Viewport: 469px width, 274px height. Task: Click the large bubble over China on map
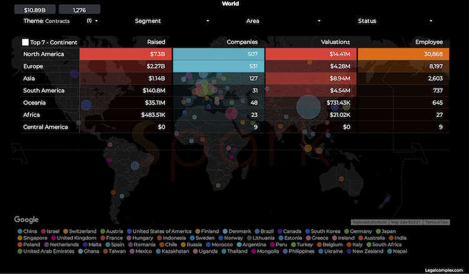point(308,107)
